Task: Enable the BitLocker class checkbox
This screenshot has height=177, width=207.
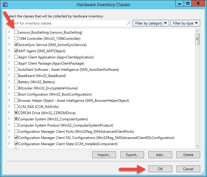Action: pos(16,88)
